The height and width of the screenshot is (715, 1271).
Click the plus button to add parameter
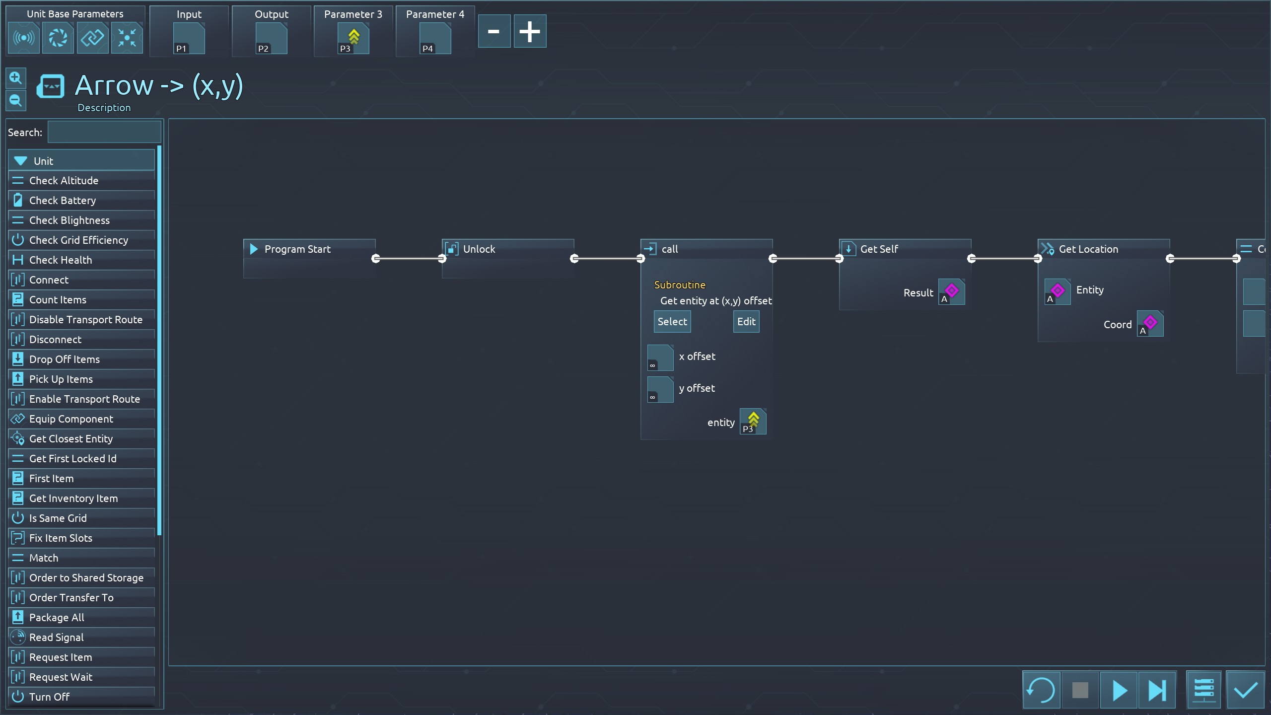pyautogui.click(x=530, y=31)
